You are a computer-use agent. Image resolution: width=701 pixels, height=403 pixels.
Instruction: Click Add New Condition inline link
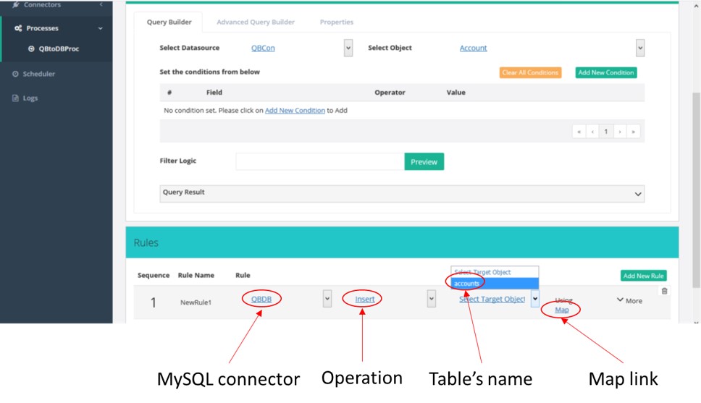(x=295, y=111)
